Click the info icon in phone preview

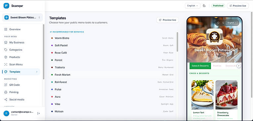pos(218,23)
